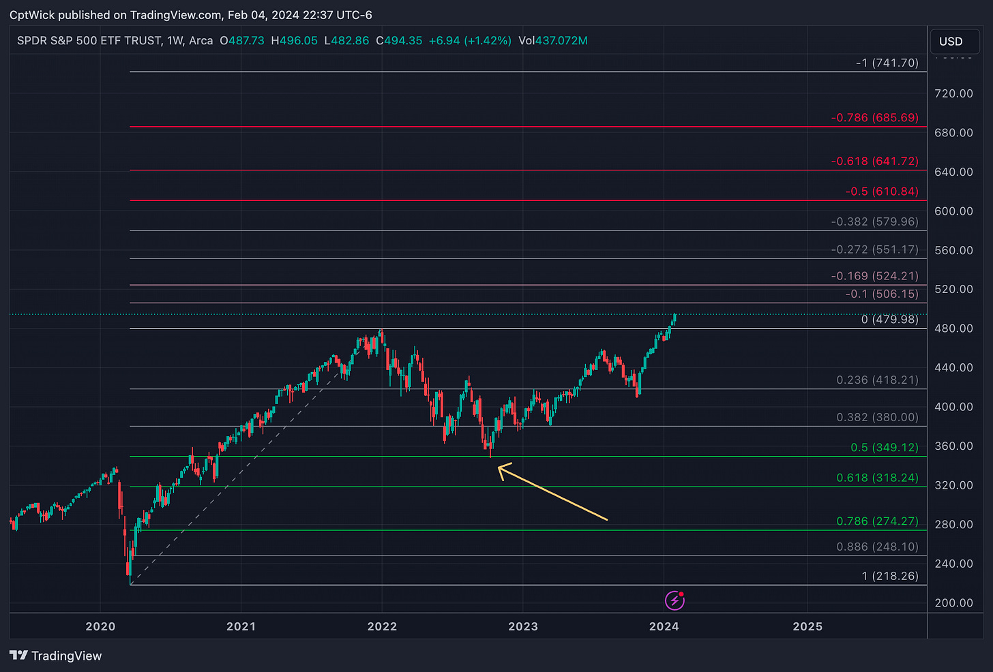Click the TradingView logo at bottom left

[x=56, y=656]
